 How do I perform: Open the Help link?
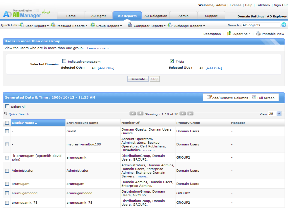(x=249, y=5)
